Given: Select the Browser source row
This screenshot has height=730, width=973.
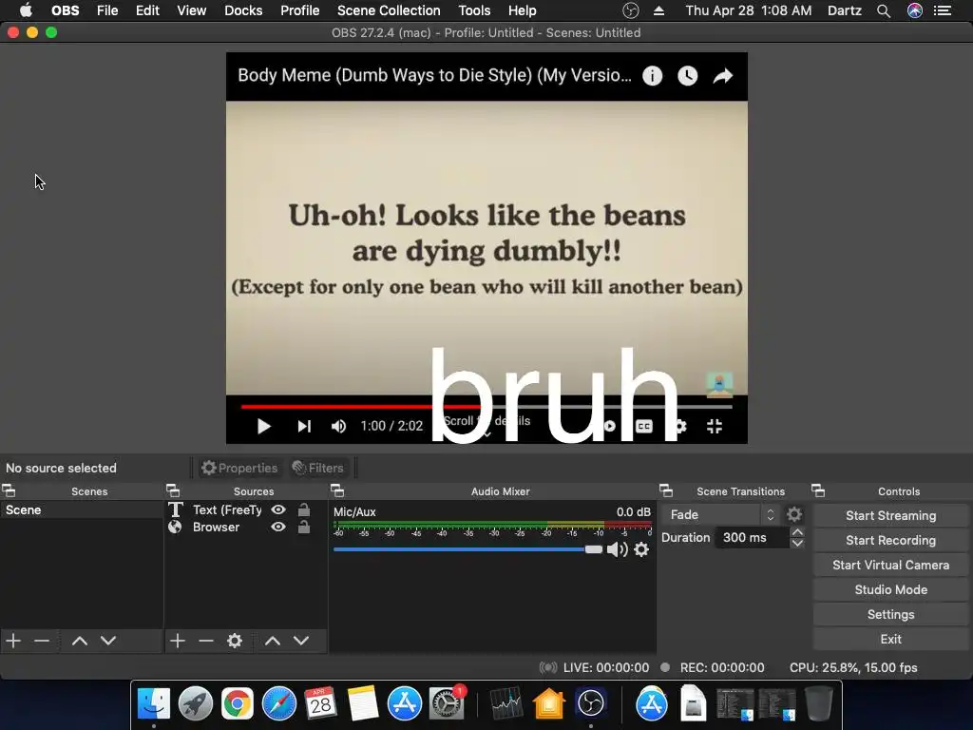Looking at the screenshot, I should pos(246,527).
